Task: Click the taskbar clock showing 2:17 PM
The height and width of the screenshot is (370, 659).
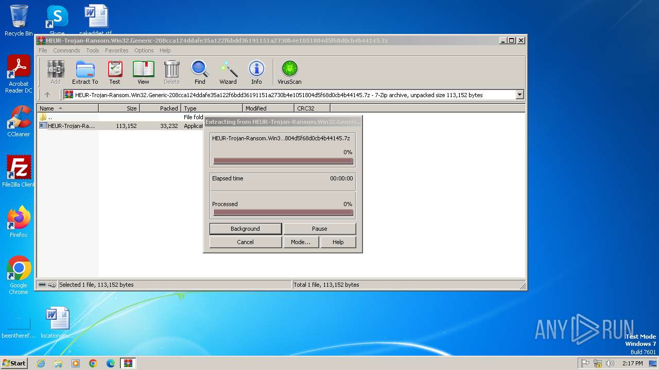Action: (633, 363)
